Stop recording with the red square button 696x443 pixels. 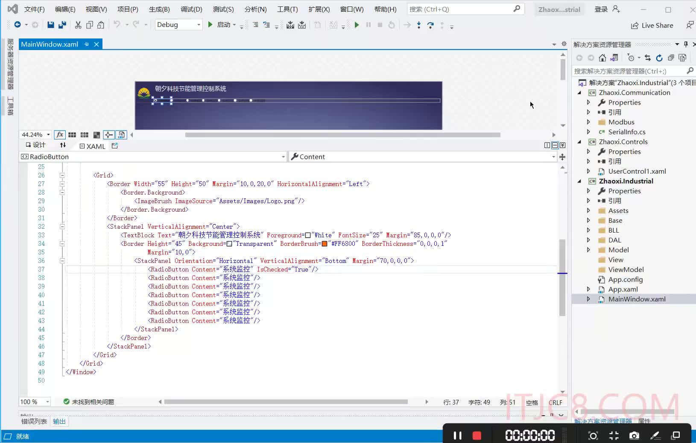[477, 435]
